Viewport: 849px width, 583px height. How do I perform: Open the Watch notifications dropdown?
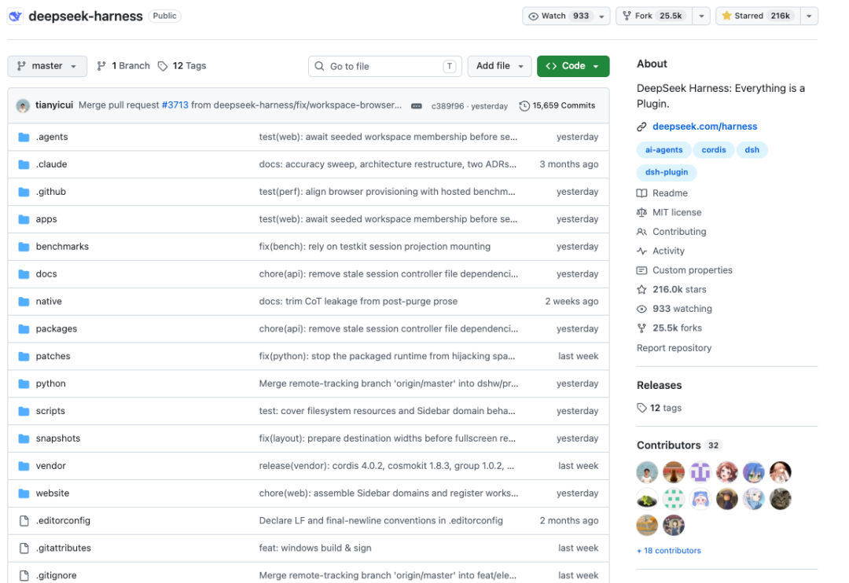(x=566, y=16)
